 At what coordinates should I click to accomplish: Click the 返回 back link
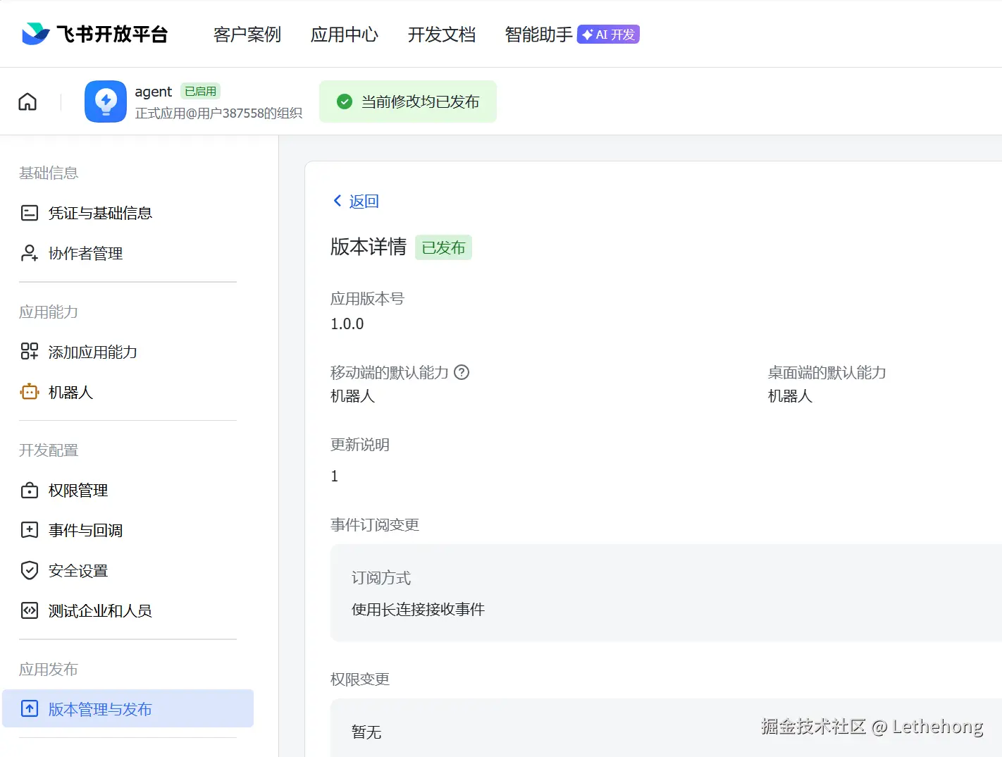coord(357,202)
